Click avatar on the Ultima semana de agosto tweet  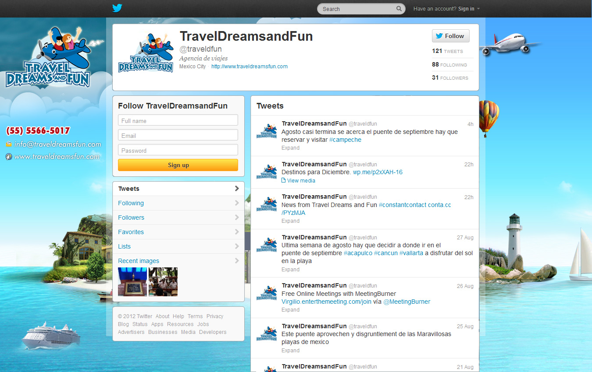pyautogui.click(x=267, y=245)
